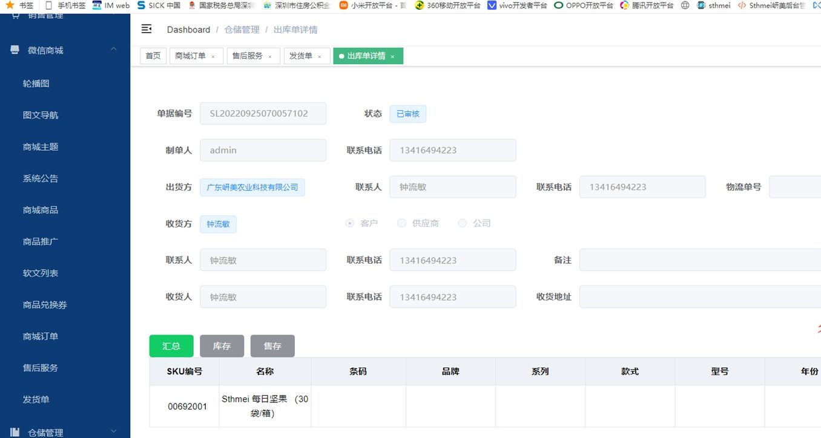Click the 仓储管理 sidebar icon
Screen dimensions: 821x438
pyautogui.click(x=15, y=432)
